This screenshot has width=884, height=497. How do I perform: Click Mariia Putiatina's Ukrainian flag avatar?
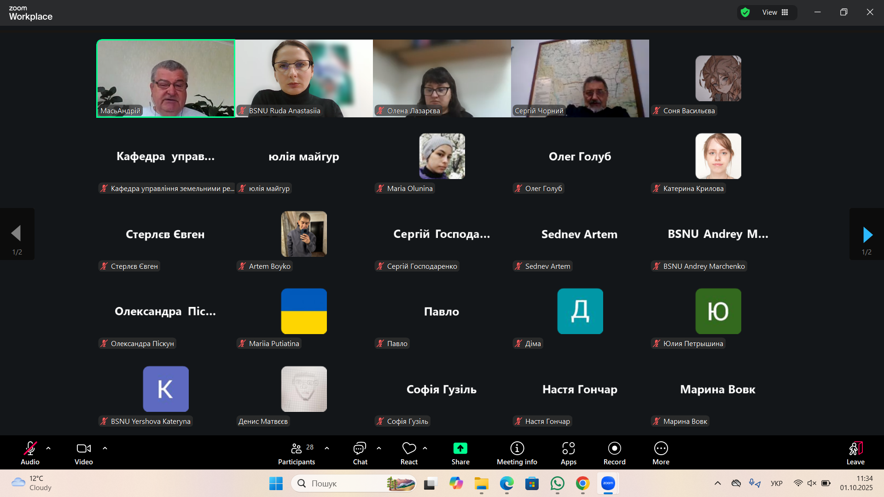point(304,311)
